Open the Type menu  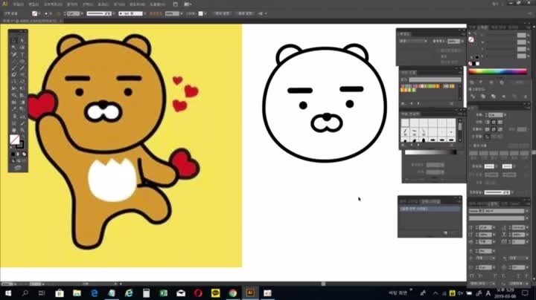tap(72, 4)
